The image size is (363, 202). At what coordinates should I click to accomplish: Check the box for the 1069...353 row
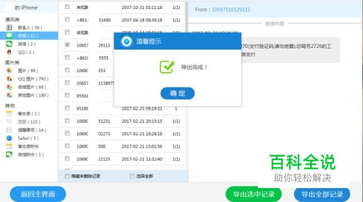(x=67, y=70)
